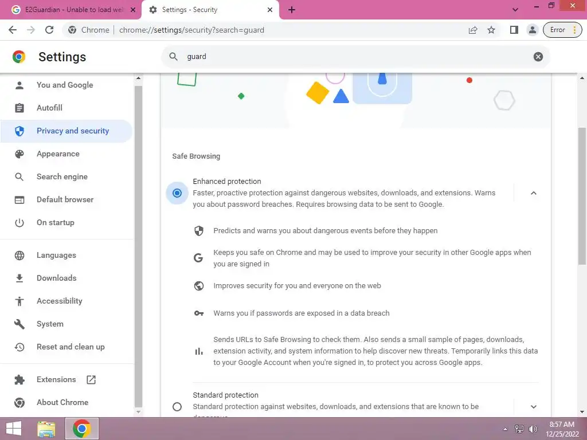Expand the Standard protection details
The height and width of the screenshot is (440, 587).
534,407
